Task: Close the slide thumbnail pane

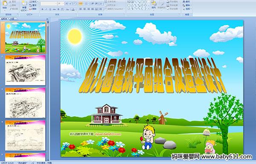Action: click(47, 19)
